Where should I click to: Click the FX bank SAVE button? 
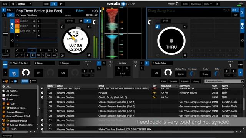click(x=123, y=74)
